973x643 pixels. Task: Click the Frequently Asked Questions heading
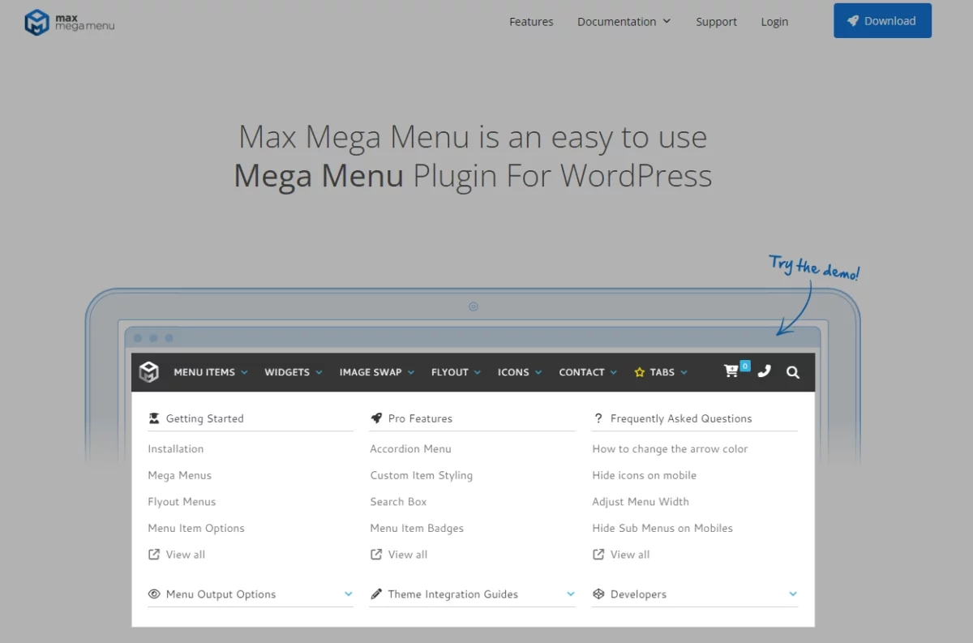pyautogui.click(x=681, y=418)
